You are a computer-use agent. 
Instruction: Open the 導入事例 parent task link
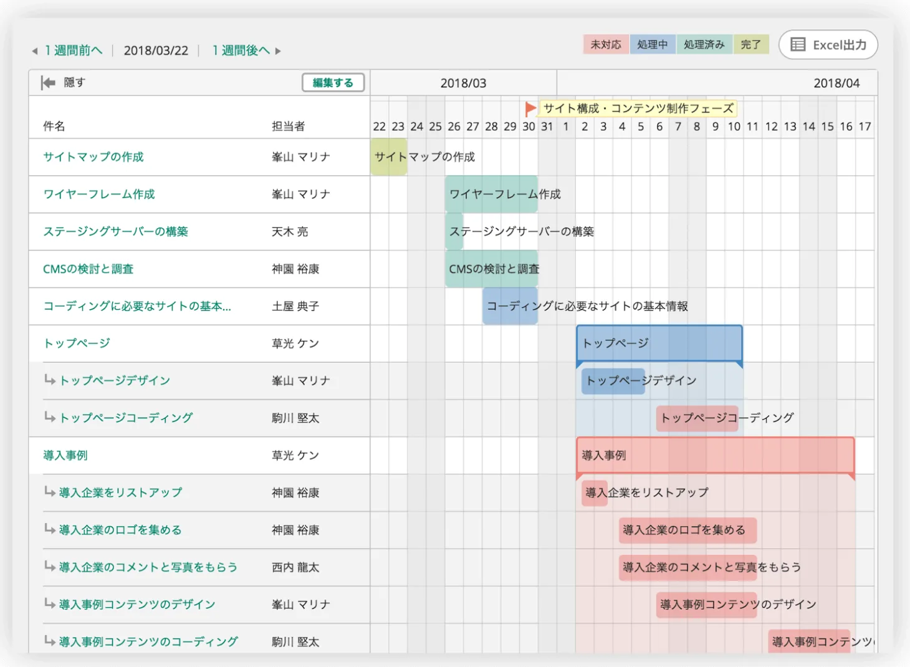(x=65, y=456)
